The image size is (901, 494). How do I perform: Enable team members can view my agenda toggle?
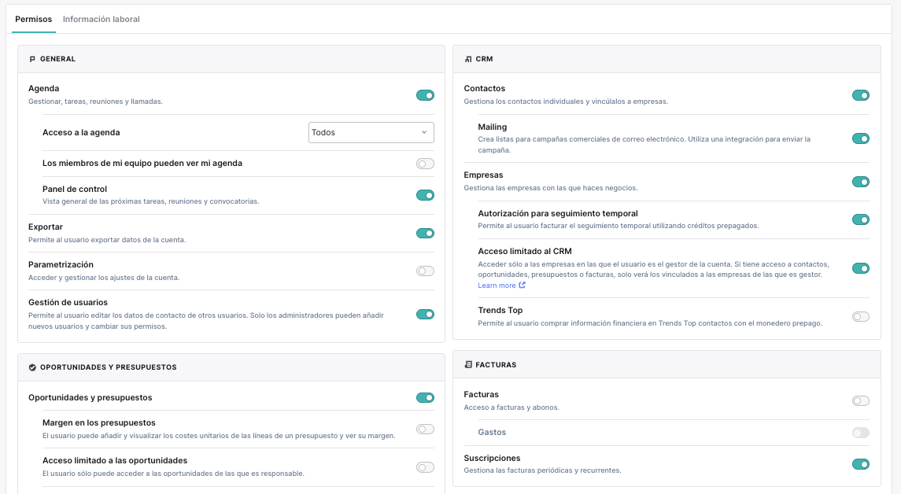coord(425,164)
